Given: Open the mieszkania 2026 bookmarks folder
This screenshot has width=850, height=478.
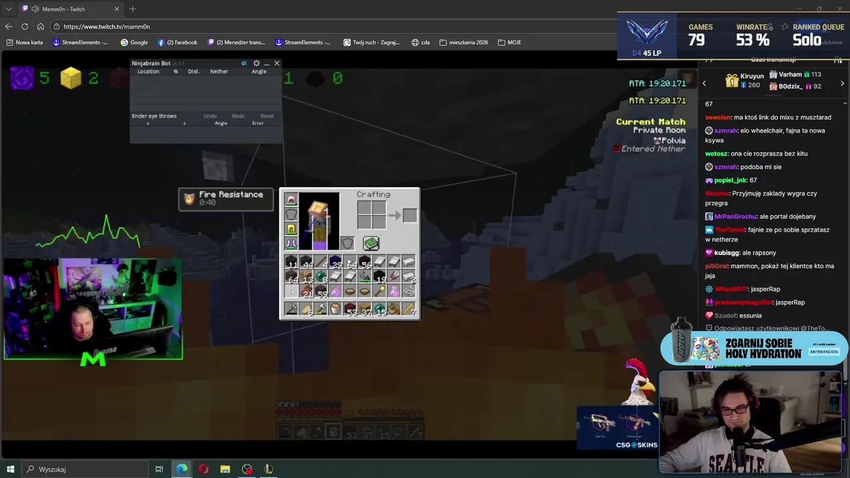Looking at the screenshot, I should tap(464, 42).
